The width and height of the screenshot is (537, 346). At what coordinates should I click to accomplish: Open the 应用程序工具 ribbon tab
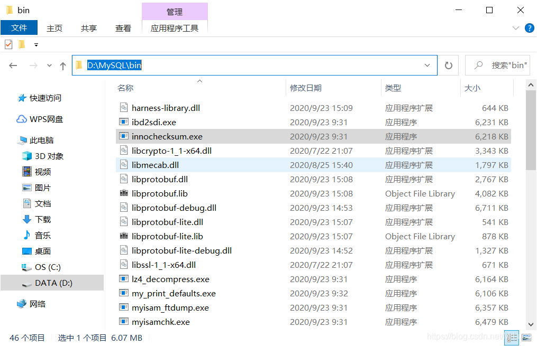coord(175,28)
